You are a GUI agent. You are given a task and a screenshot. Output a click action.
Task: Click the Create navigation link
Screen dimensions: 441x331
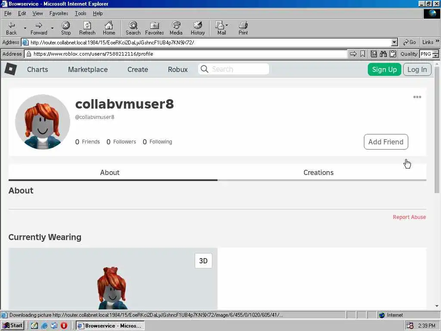tap(137, 69)
